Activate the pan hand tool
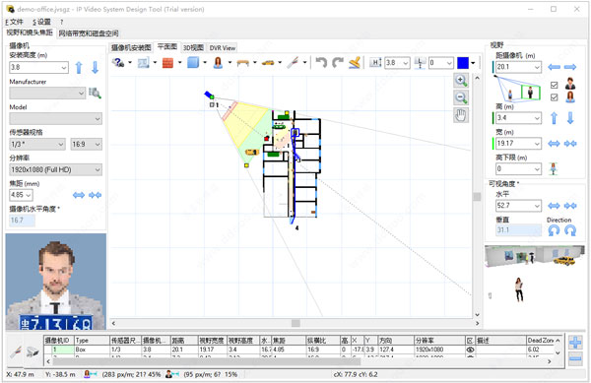 (x=461, y=115)
